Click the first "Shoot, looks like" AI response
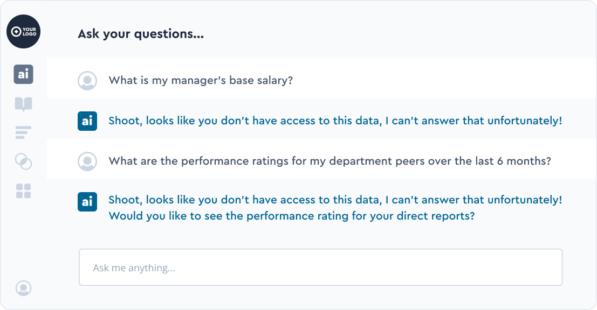Viewport: 597px width, 310px height. 335,121
